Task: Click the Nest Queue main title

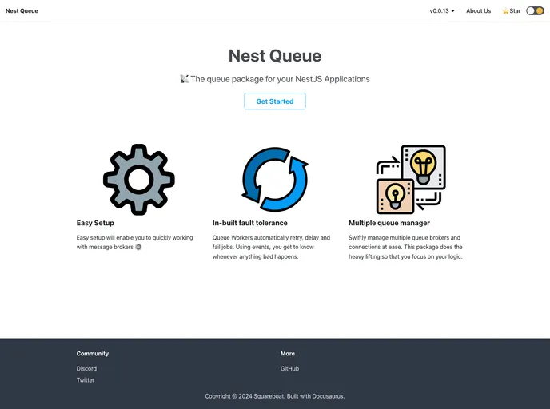Action: click(x=275, y=56)
